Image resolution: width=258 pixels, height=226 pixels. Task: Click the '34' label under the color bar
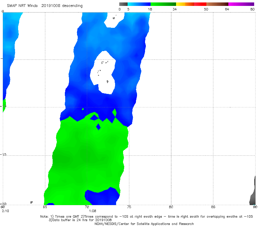point(175,9)
